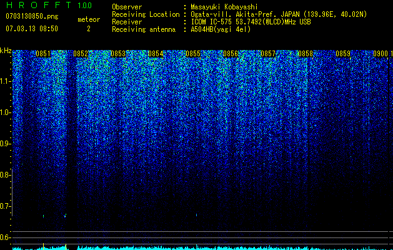Click the 0851 time marker
The image size is (393, 250).
(x=43, y=54)
